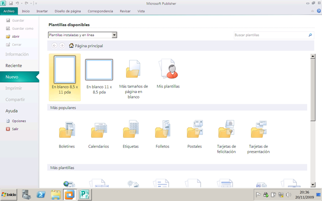Screen dimensions: 322x201
Task: Open the Tarjetas de presentación folder
Action: pyautogui.click(x=258, y=137)
